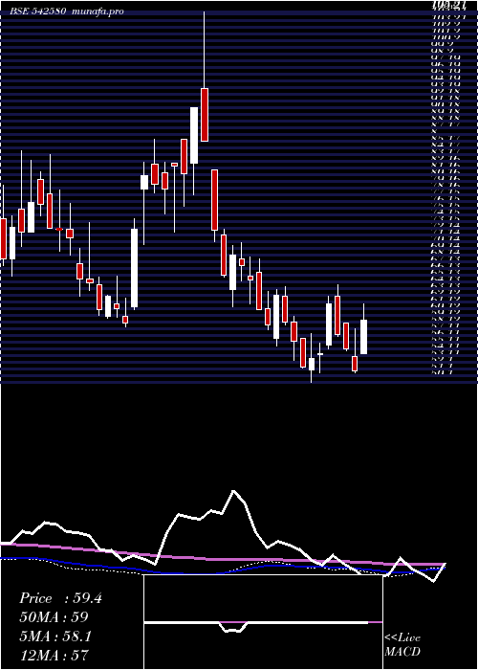
Task: Select the 50MA : 59 value
Action: coord(54,617)
